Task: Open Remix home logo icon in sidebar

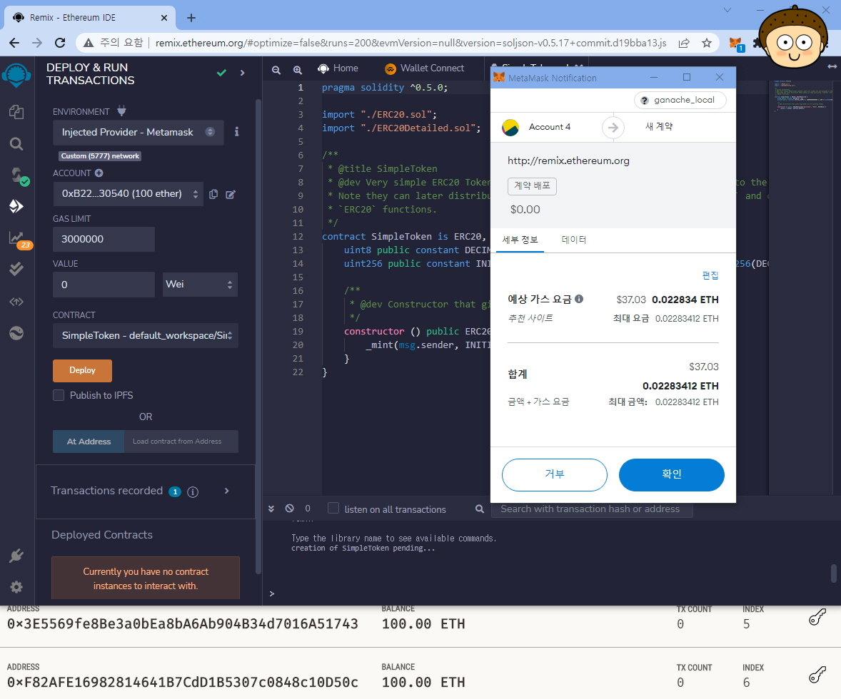Action: [x=16, y=76]
